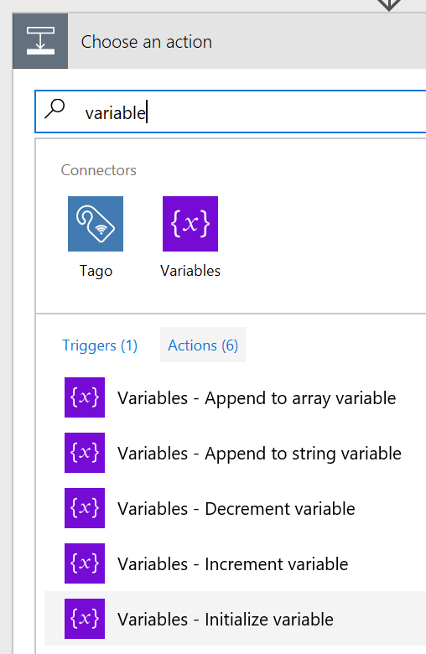Click the Tago connector icon

[96, 224]
